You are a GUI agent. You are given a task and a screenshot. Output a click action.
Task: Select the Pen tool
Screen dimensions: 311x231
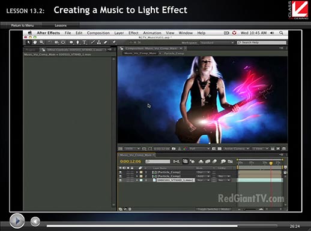[x=77, y=42]
